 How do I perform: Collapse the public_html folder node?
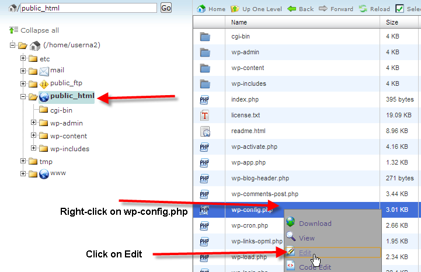click(x=23, y=97)
